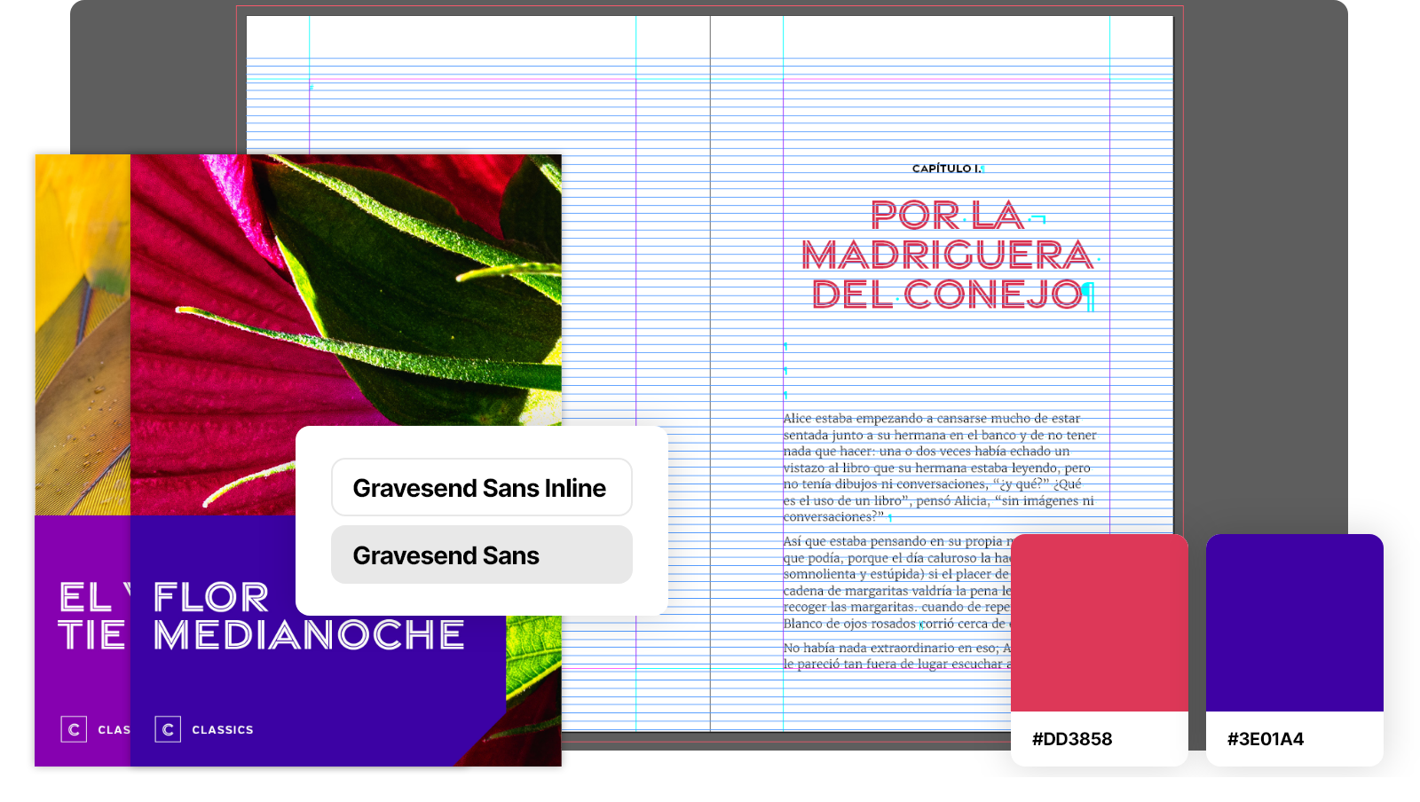This screenshot has height=802, width=1420.
Task: Pick the purple #3E01A4 color swatch
Action: [x=1294, y=623]
